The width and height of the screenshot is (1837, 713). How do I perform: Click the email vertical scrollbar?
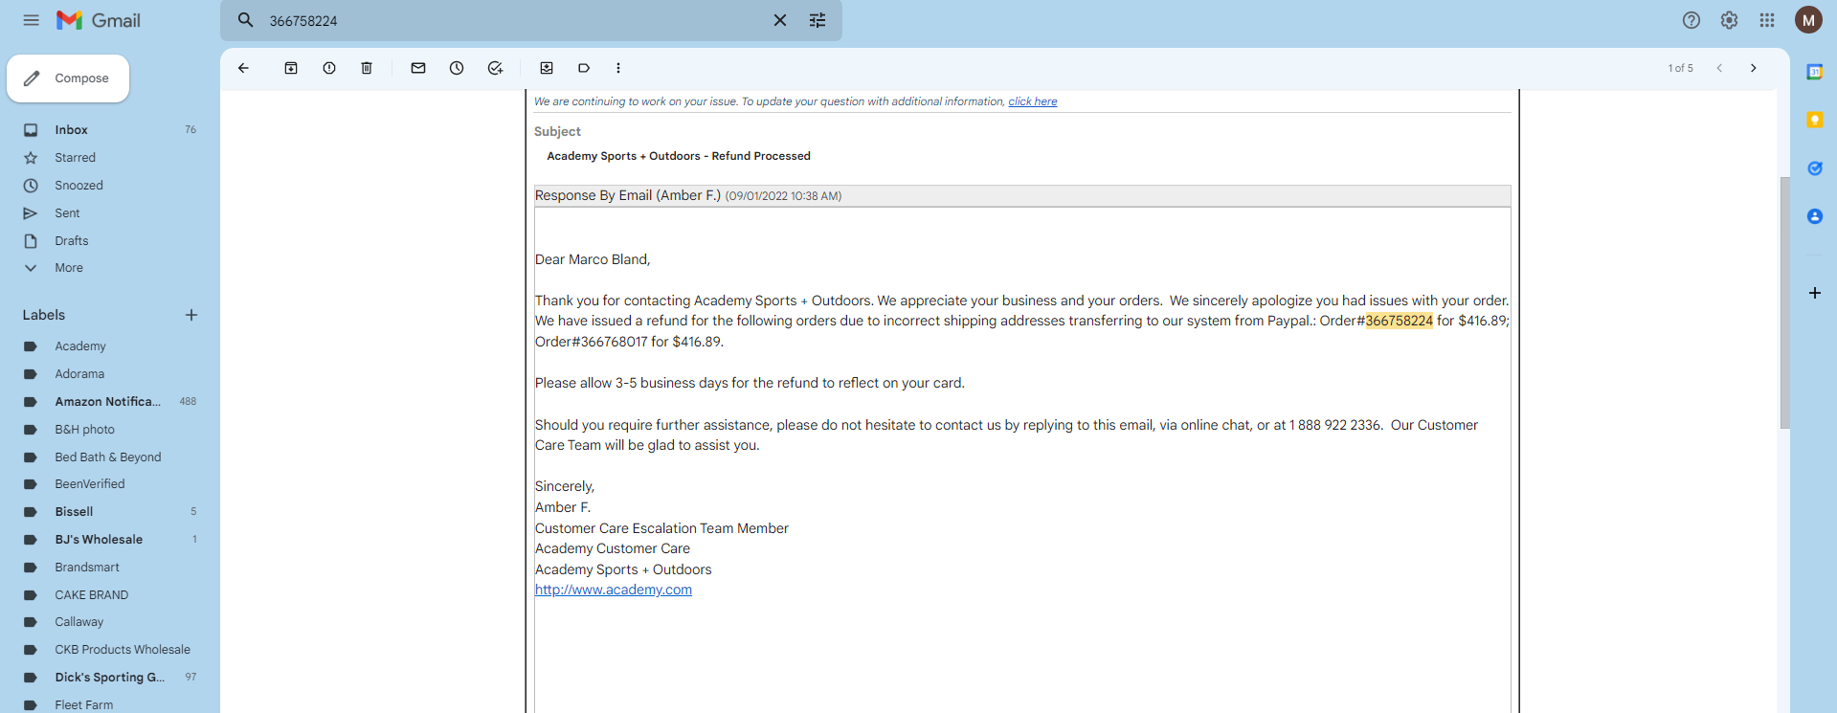pos(1784,302)
